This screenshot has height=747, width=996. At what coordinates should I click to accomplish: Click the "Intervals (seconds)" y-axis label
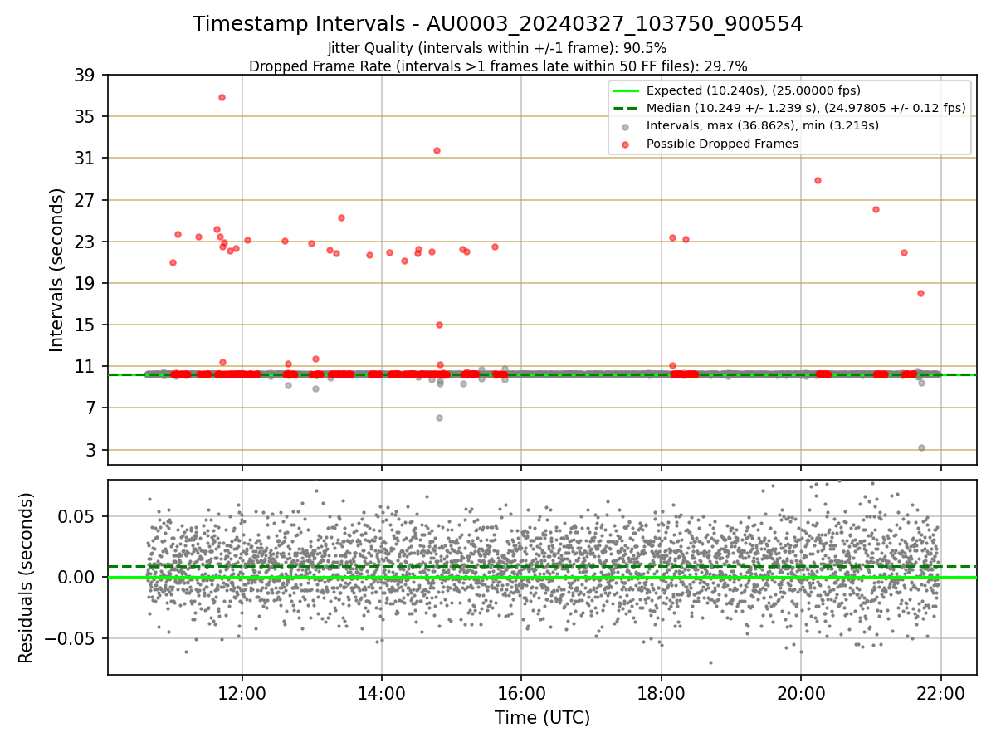pyautogui.click(x=56, y=270)
